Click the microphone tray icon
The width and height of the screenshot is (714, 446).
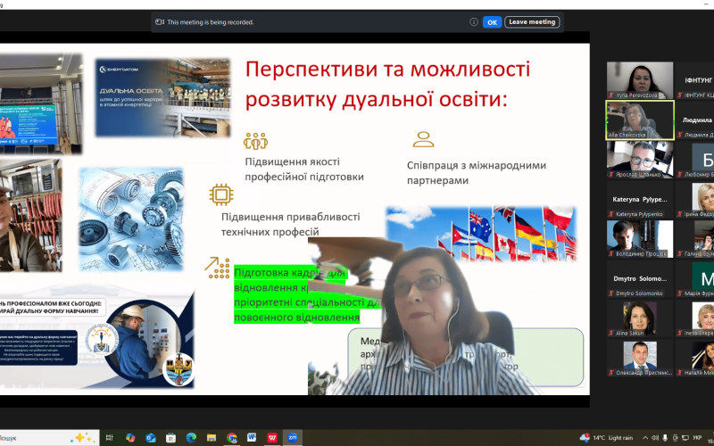[666, 438]
